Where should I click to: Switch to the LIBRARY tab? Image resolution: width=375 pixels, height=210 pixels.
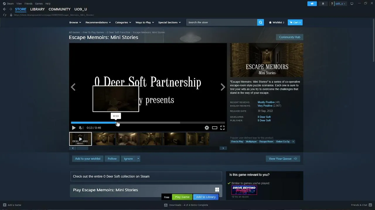point(37,9)
